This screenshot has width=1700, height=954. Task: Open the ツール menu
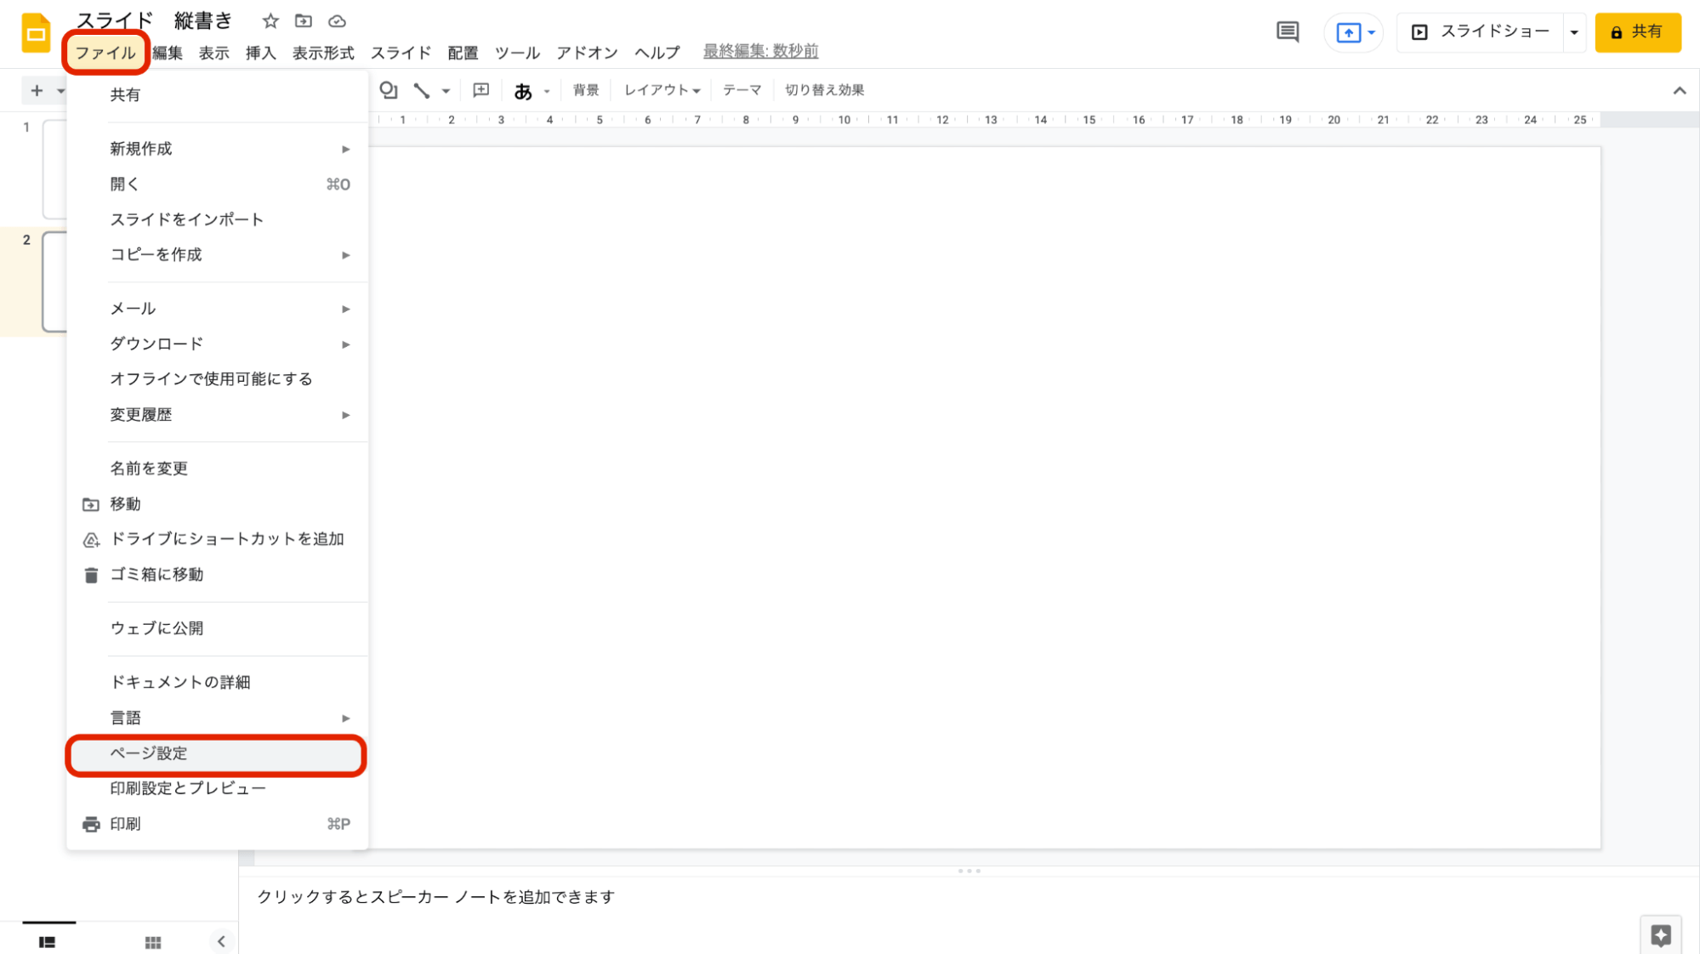point(517,53)
